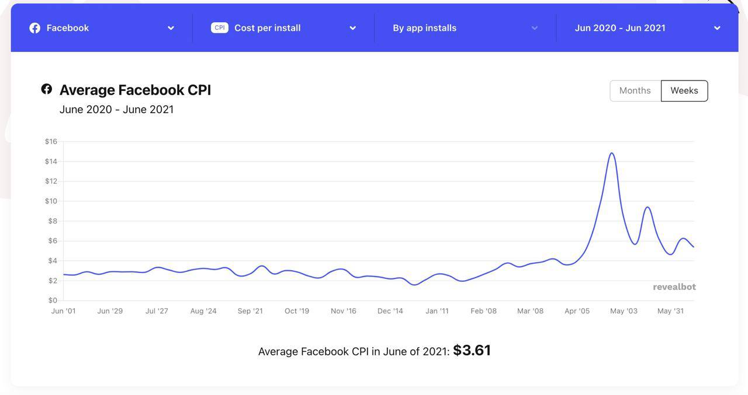
Task: Click the chart peak near $14 spike
Action: pos(612,153)
